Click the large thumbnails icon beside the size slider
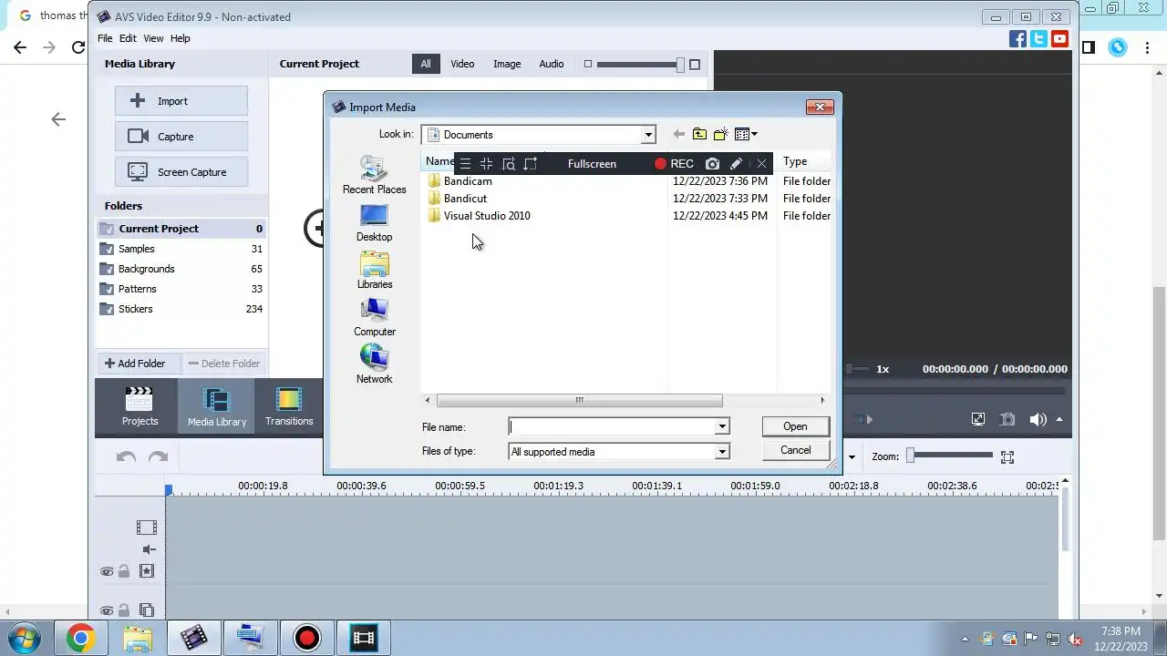Screen dimensions: 1167x656 (x=695, y=64)
